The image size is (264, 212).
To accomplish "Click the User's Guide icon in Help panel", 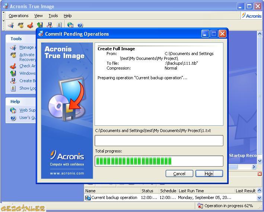I will (x=13, y=118).
